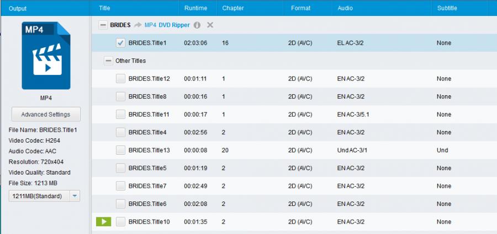Uncheck BRIDES.Title1 checkbox

click(x=120, y=43)
